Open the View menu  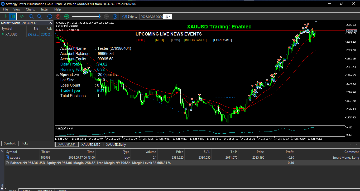point(17,9)
